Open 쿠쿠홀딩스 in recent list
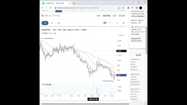This screenshot has width=187, height=105. click(134, 99)
